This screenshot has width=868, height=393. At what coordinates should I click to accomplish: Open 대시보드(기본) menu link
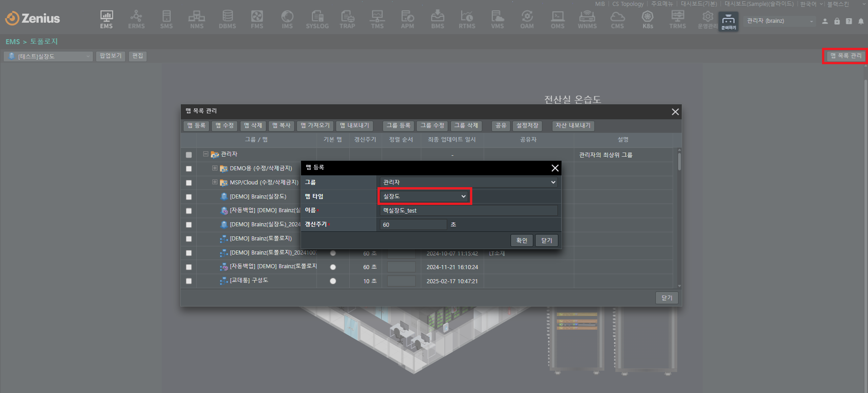pos(699,4)
